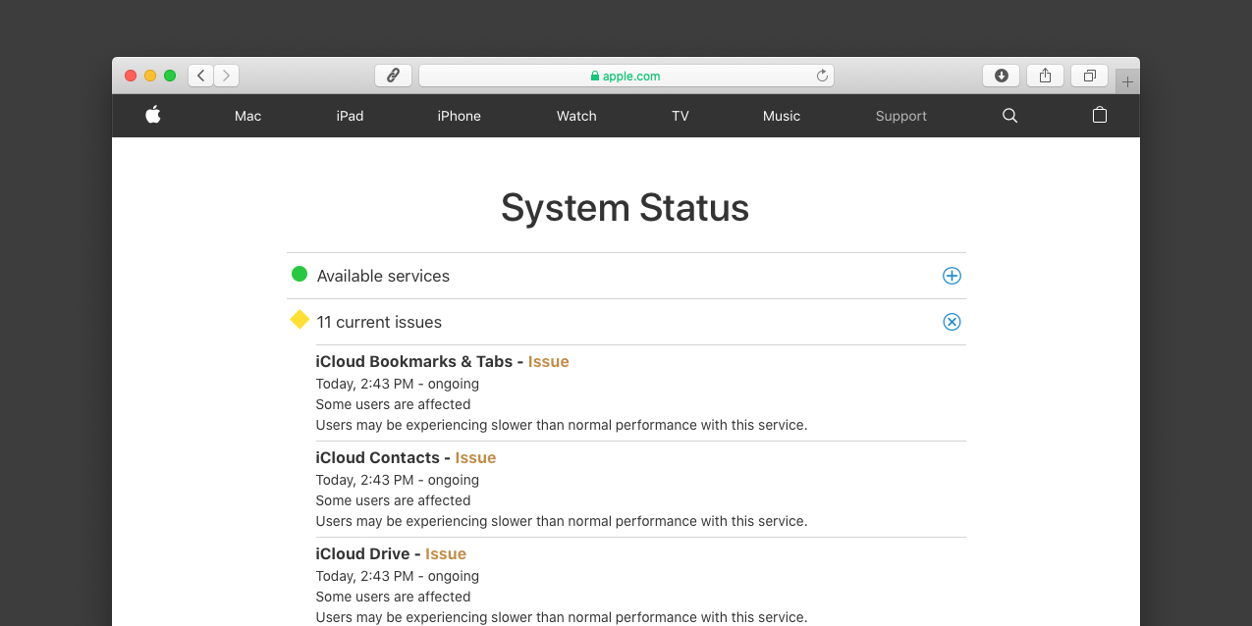Open the shopping bag icon

1100,115
